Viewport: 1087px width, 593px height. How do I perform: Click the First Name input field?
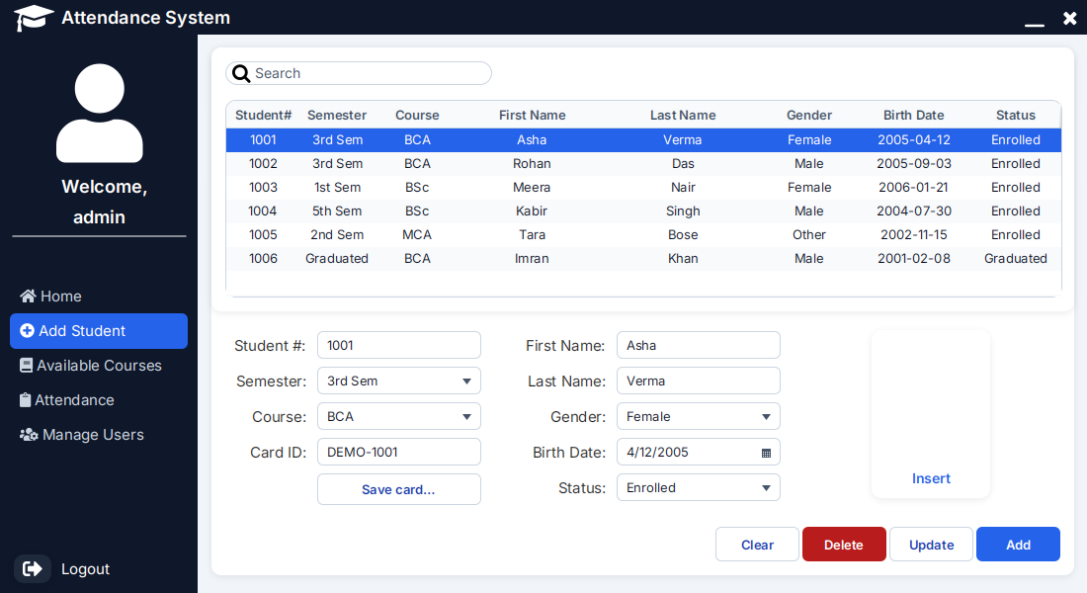pyautogui.click(x=698, y=345)
